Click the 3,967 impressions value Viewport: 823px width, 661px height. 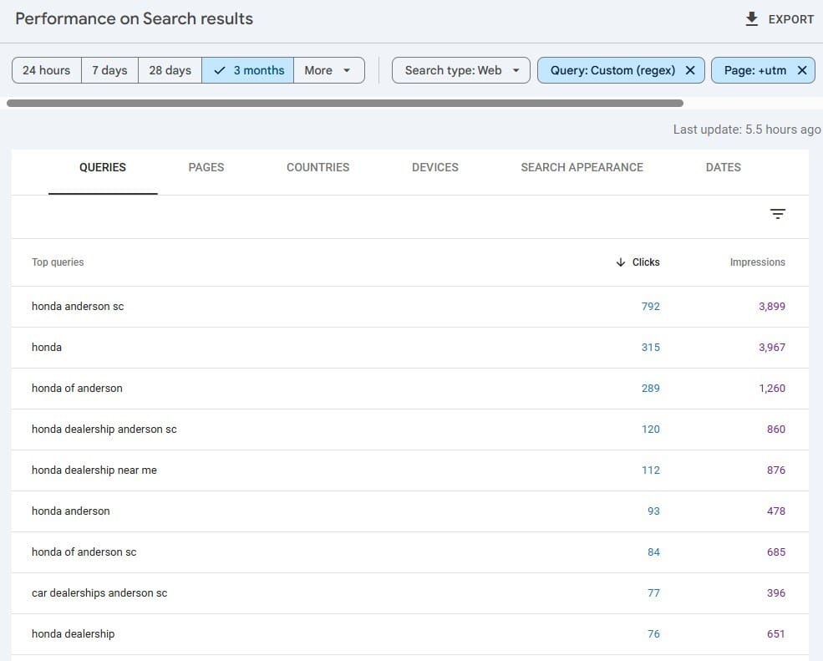point(771,348)
